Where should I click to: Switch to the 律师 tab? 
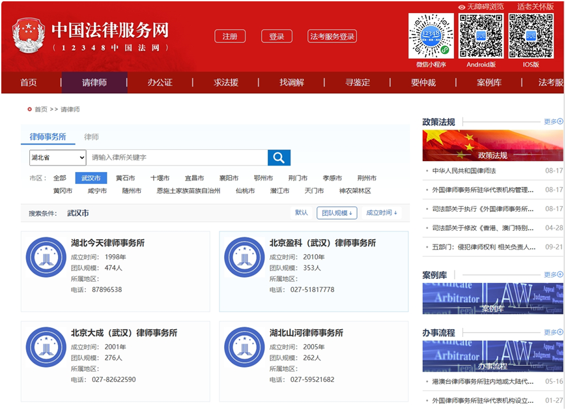[91, 137]
